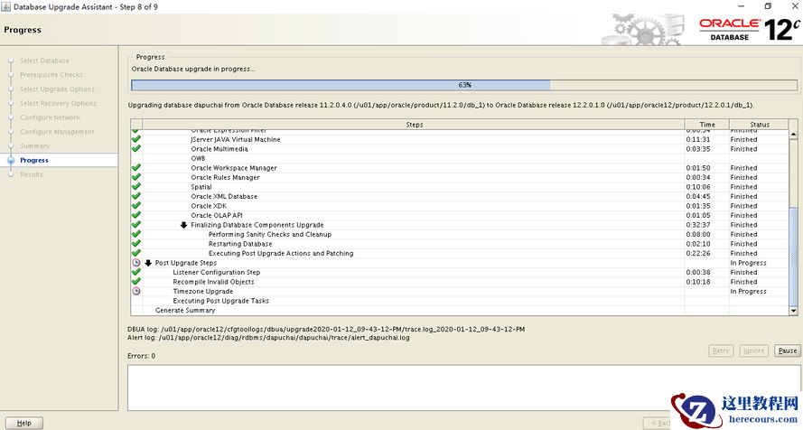
Task: Click the DBUA log path text
Action: tap(326, 329)
